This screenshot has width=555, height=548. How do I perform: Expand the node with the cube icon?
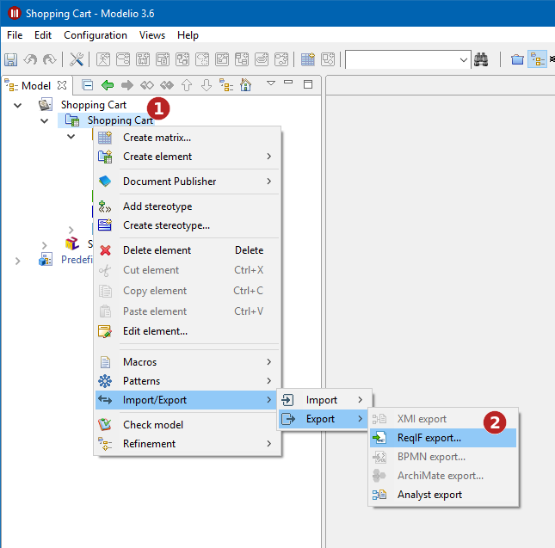(x=44, y=245)
